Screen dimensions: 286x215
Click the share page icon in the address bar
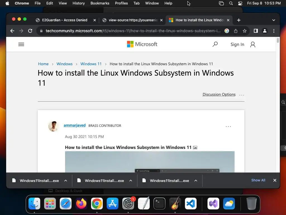click(x=236, y=31)
